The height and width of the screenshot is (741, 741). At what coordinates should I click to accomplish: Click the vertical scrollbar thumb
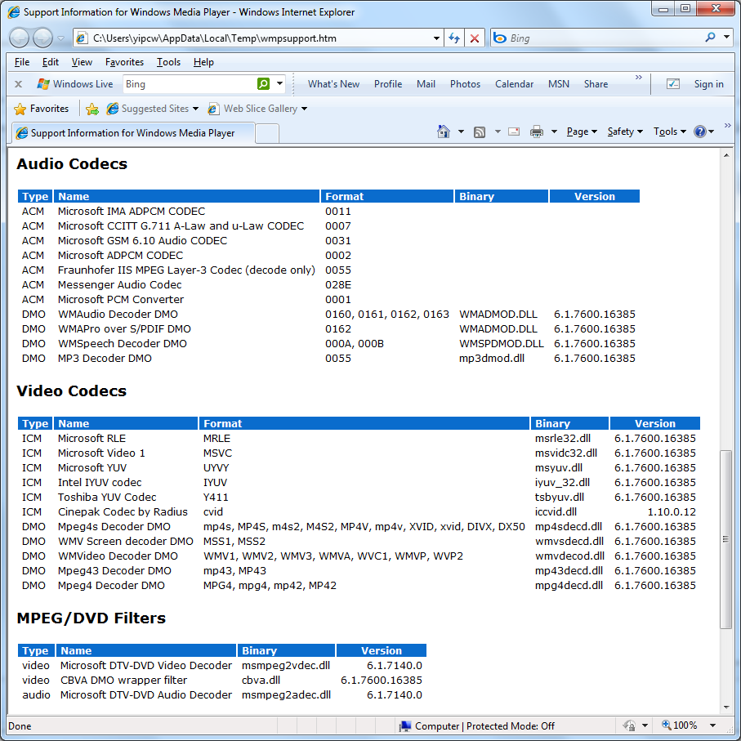[x=725, y=539]
